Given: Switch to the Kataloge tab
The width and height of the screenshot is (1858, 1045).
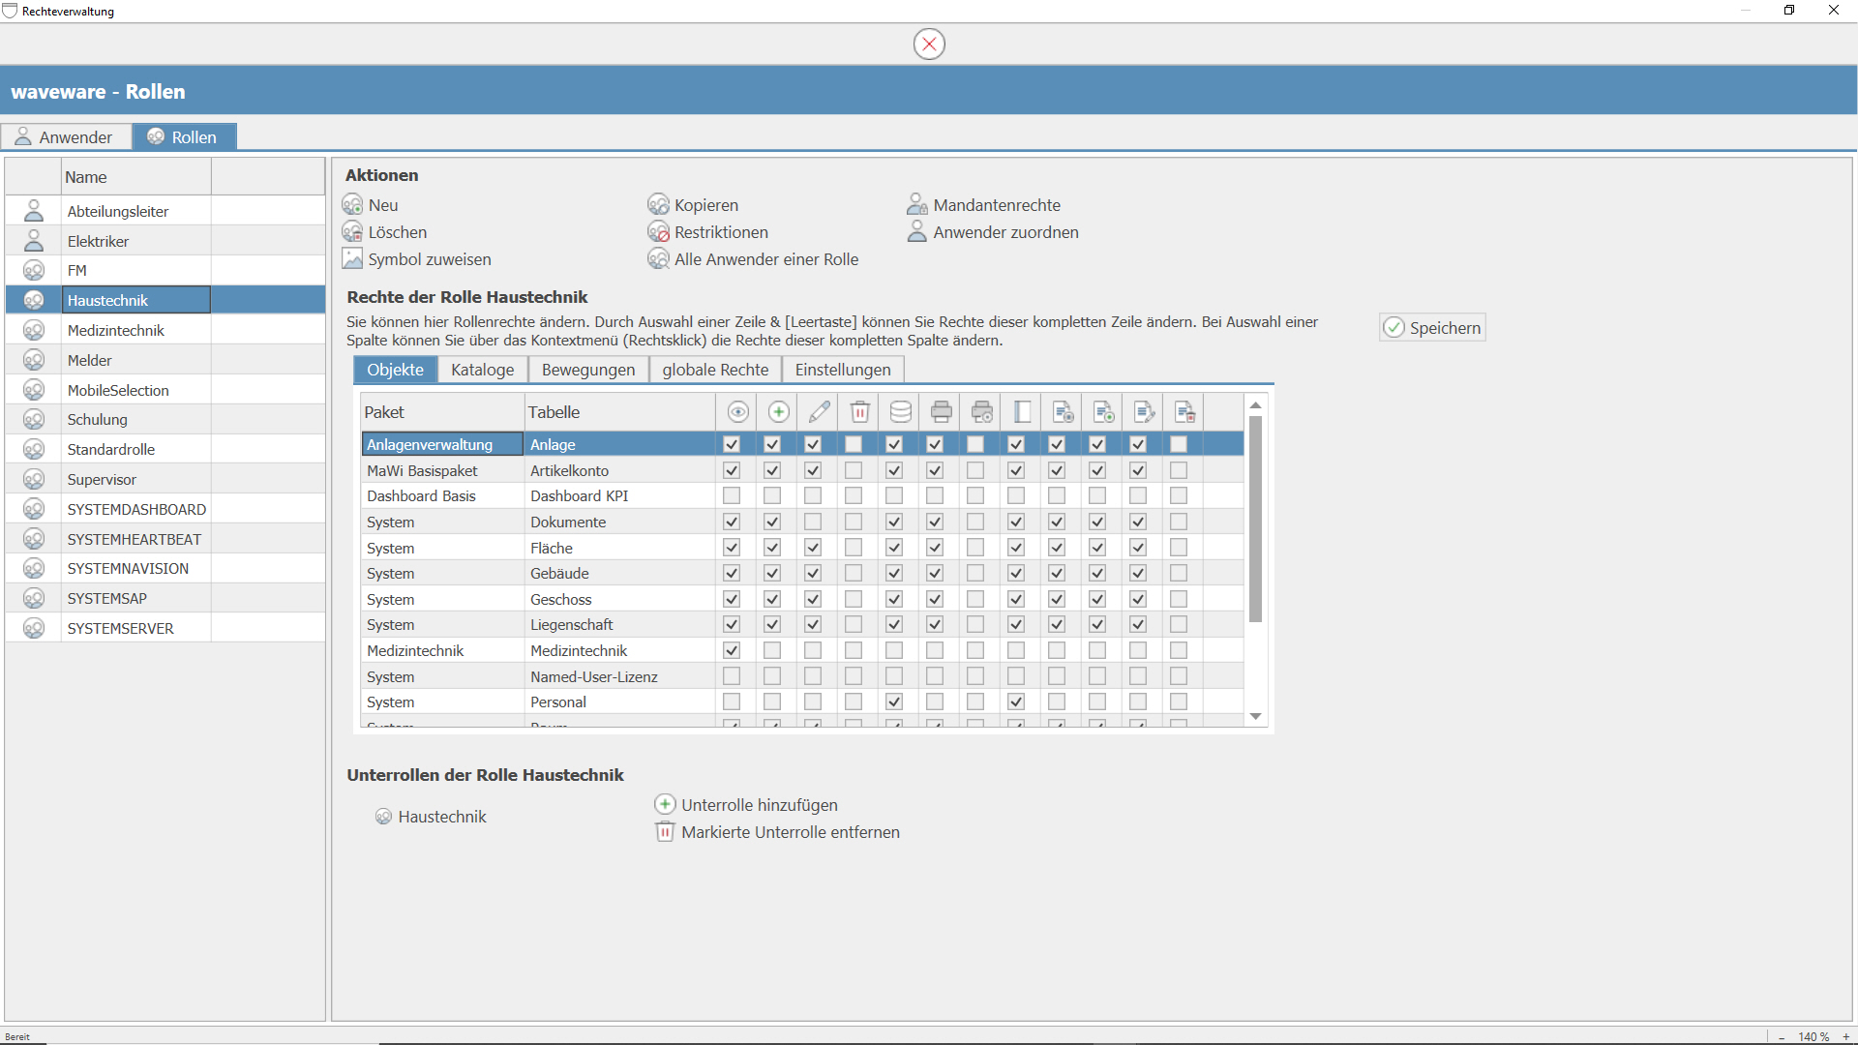Looking at the screenshot, I should 482,370.
